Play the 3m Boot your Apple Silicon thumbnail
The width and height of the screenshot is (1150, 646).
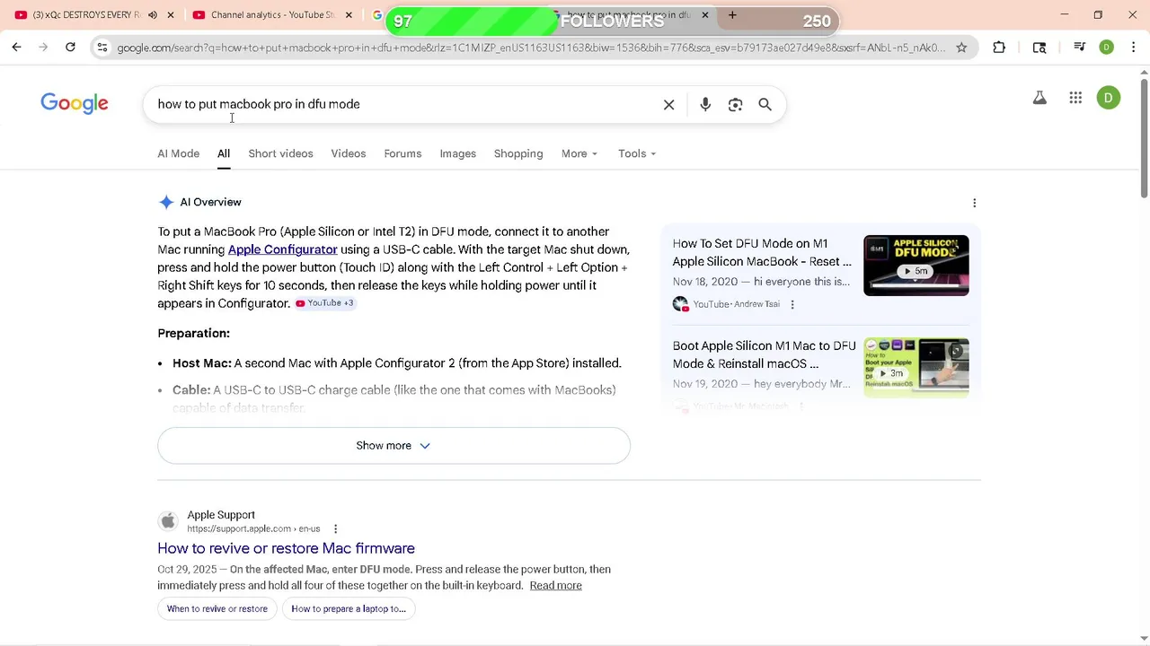[916, 367]
